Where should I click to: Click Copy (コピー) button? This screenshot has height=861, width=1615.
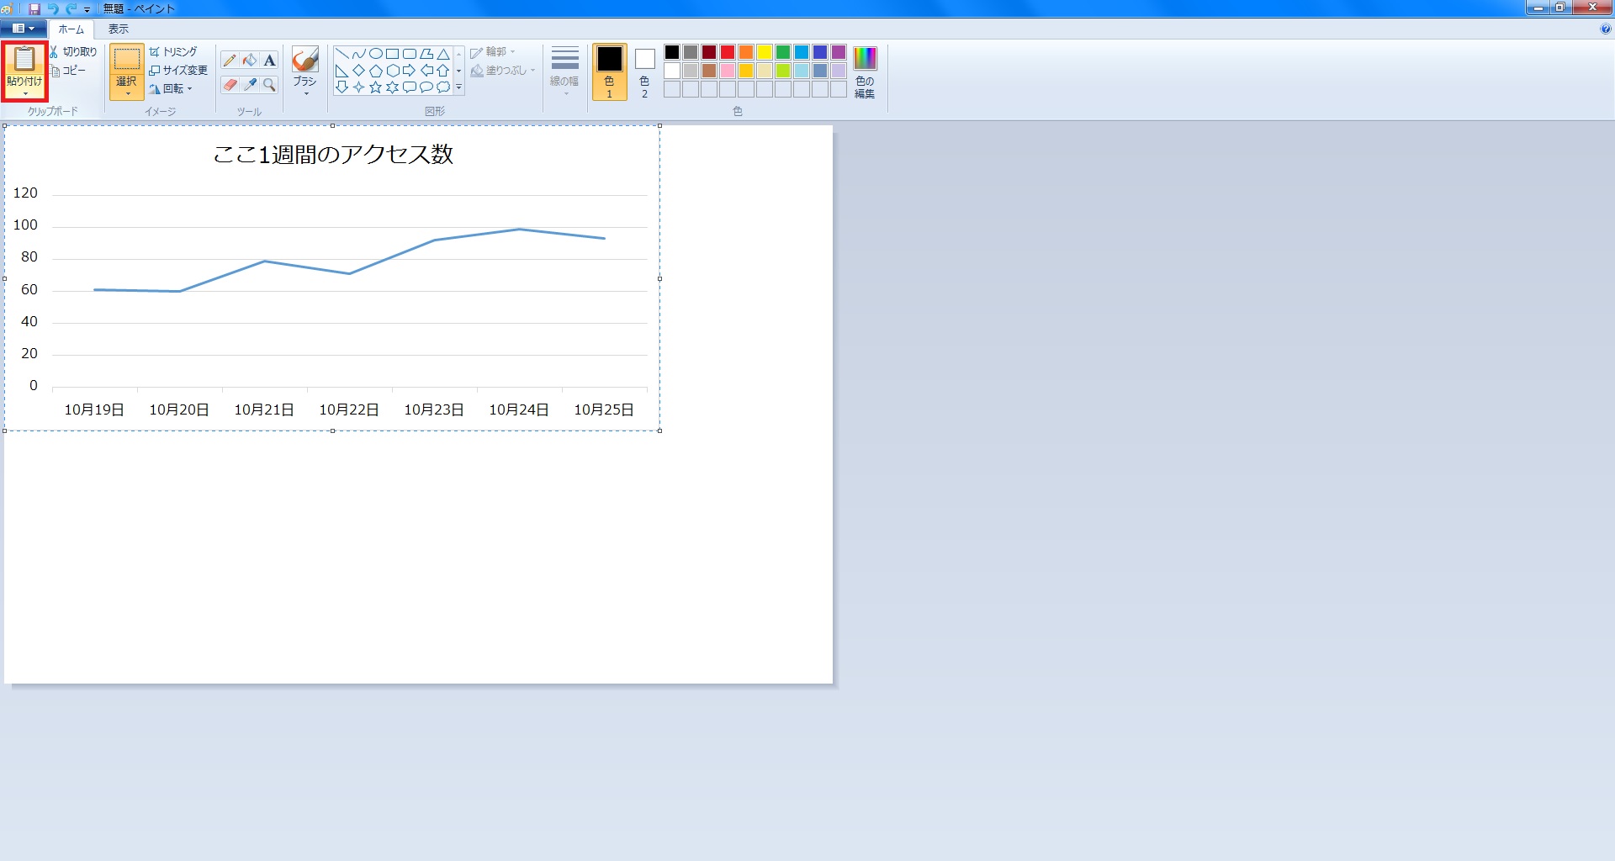tap(68, 71)
